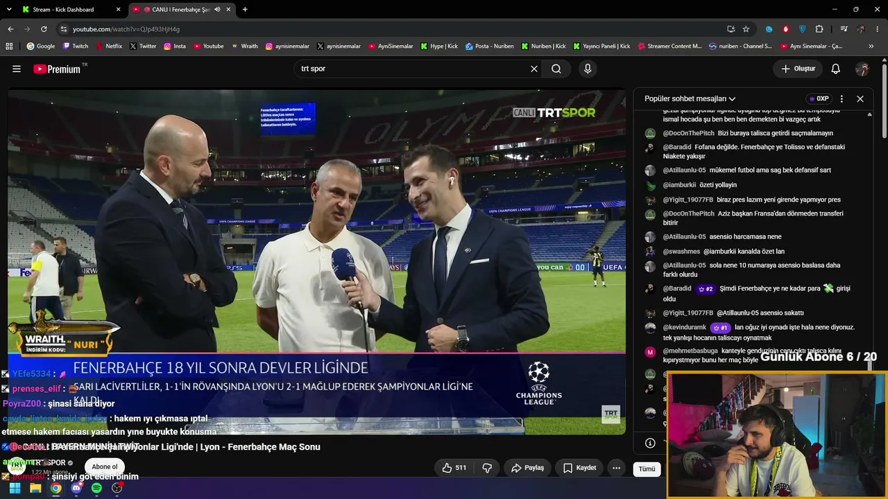888x499 pixels.
Task: Open the tab search dropdown
Action: pos(10,10)
